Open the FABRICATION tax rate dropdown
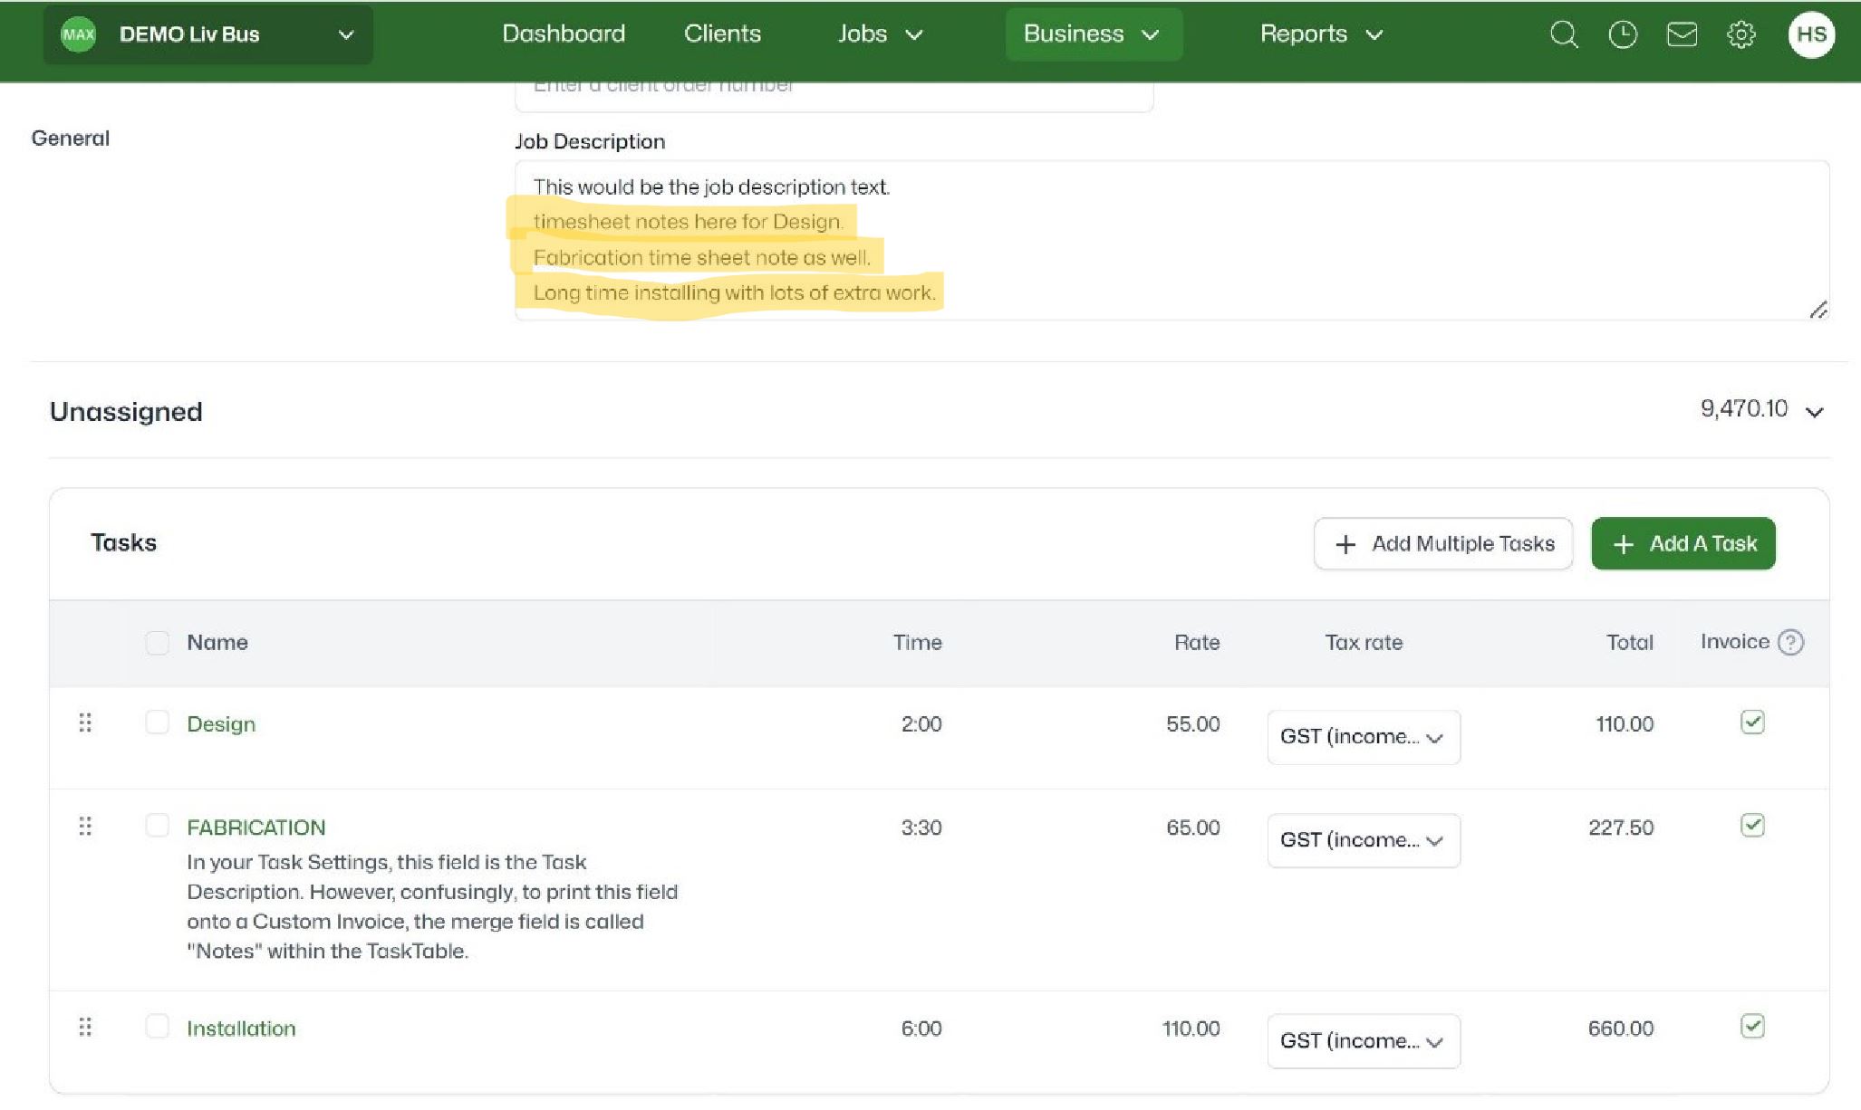 click(1364, 840)
